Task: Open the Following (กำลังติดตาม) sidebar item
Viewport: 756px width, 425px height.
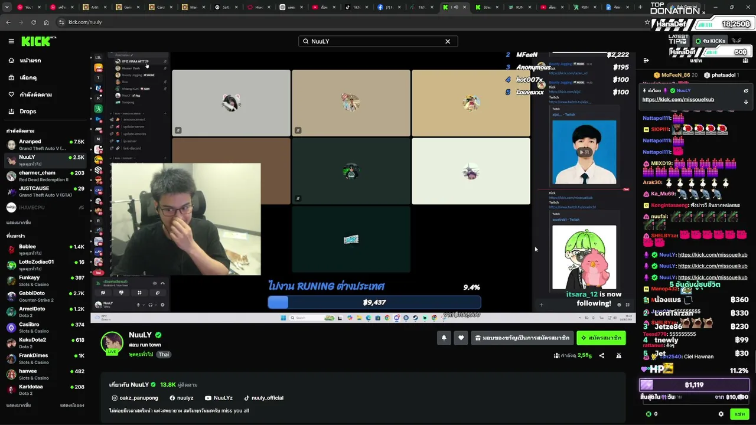Action: click(44, 94)
